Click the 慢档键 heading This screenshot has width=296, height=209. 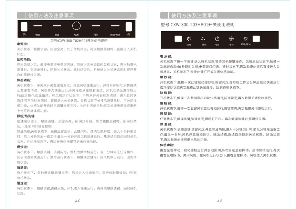click(166, 103)
